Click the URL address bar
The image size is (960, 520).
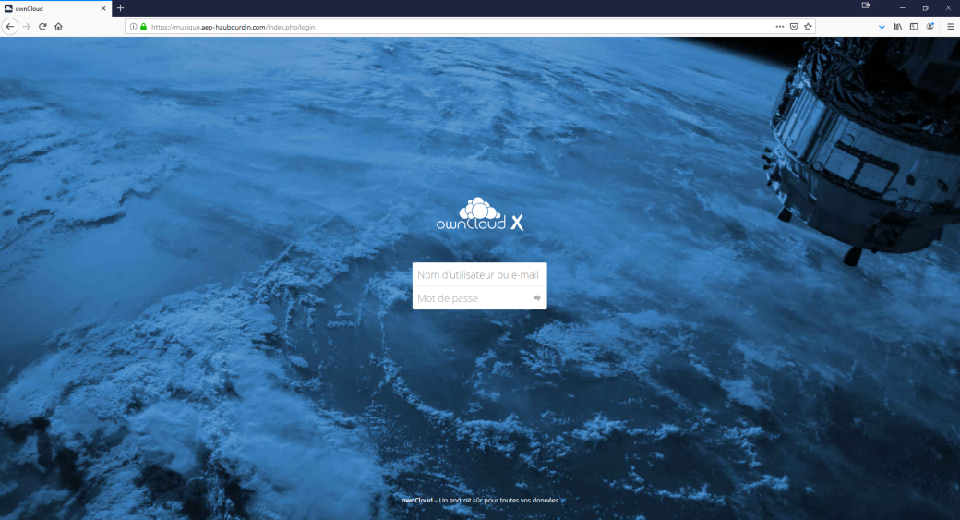coord(462,27)
